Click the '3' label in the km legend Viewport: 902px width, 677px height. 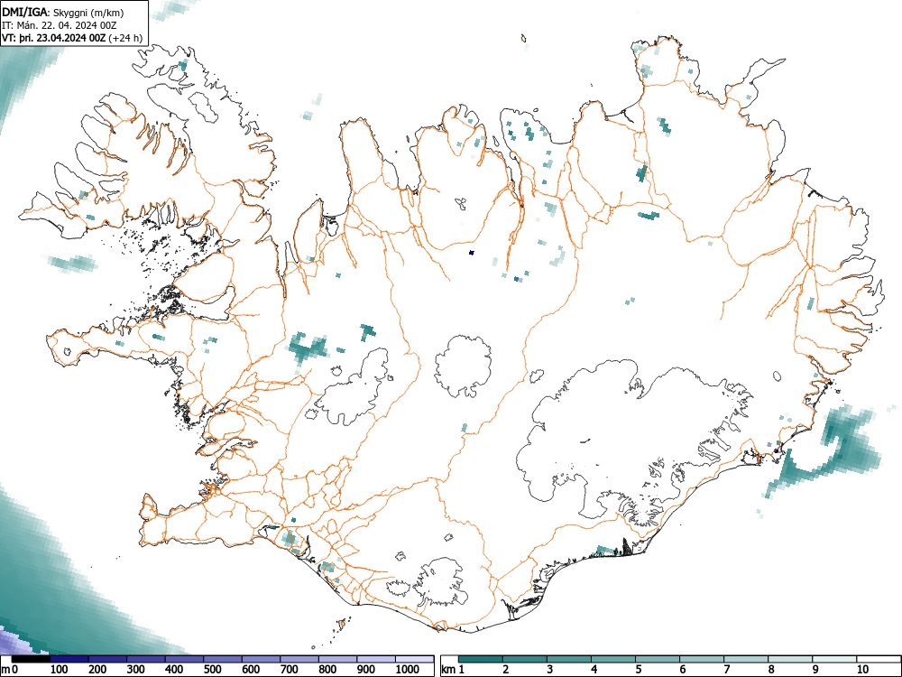[550, 670]
